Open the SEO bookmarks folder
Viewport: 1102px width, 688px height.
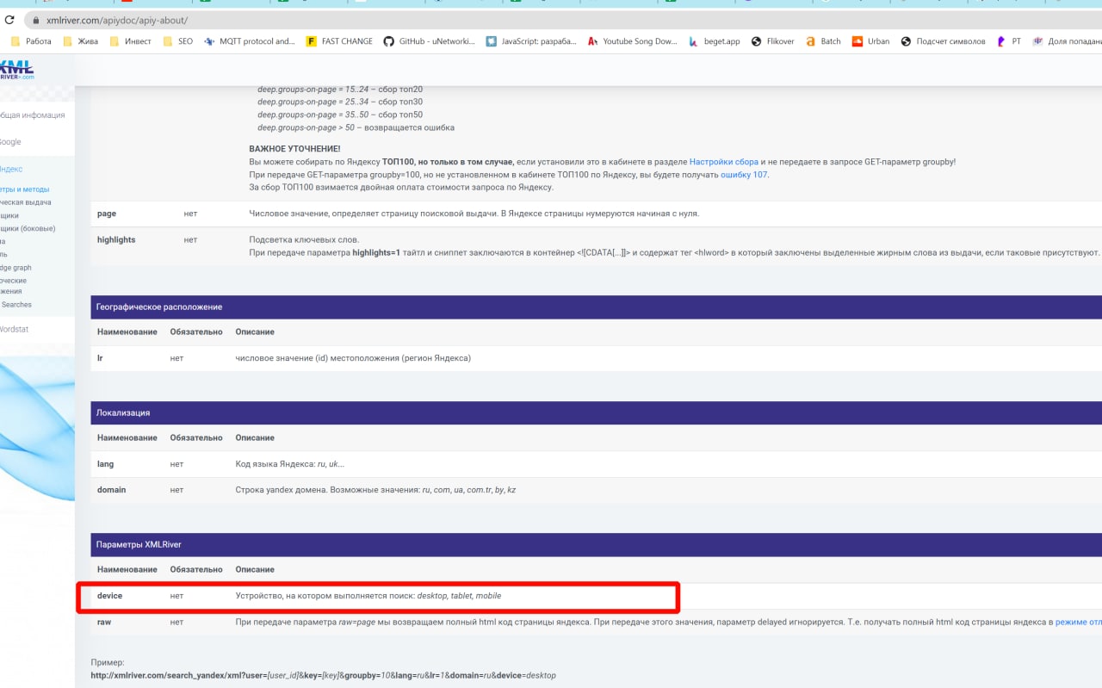[x=177, y=41]
